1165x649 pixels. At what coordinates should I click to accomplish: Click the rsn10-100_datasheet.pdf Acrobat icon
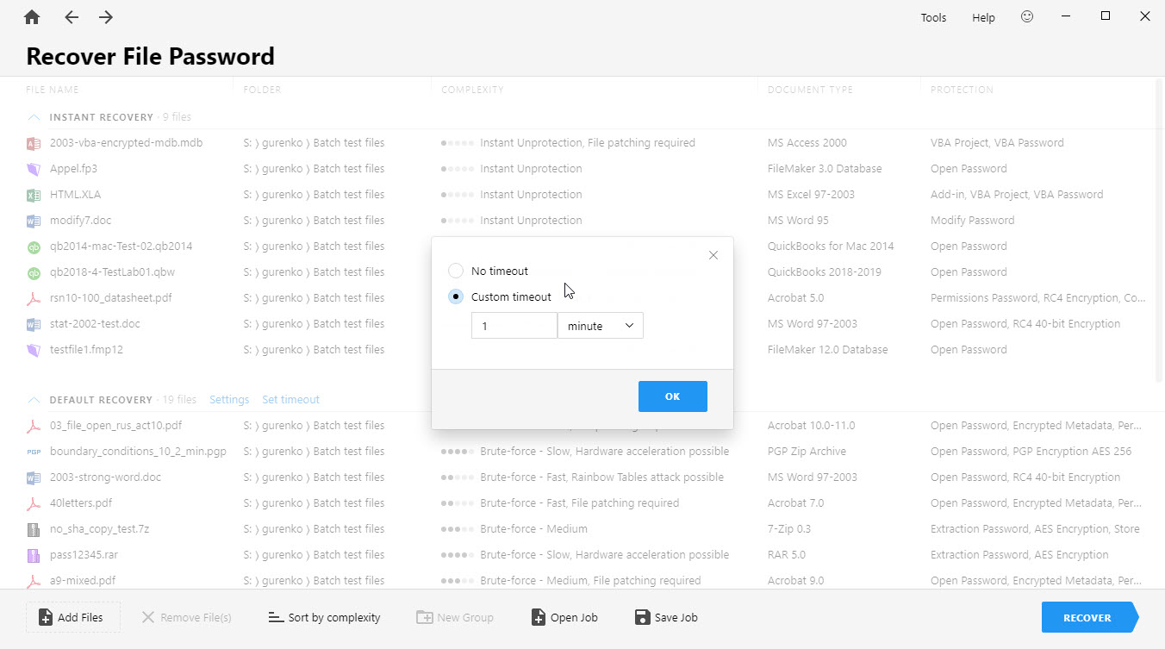point(34,298)
